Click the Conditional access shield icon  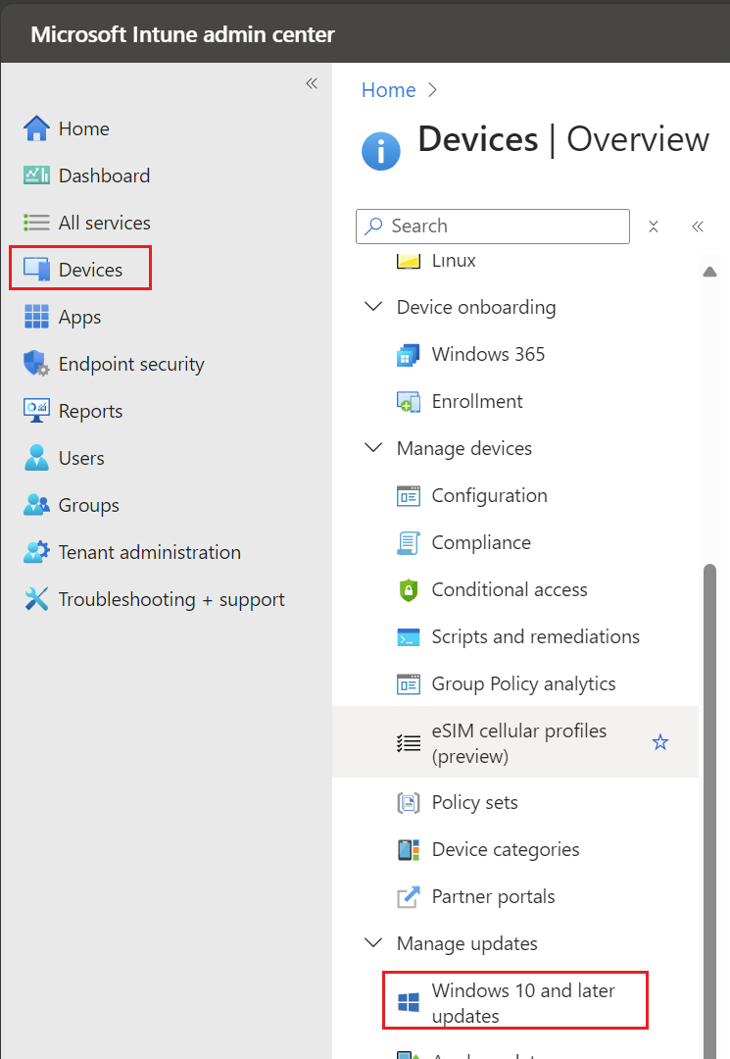coord(408,590)
